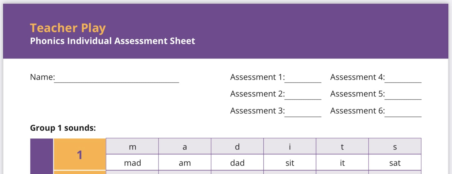The width and height of the screenshot is (452, 174).
Task: Select the letter 'm' sound cell
Action: pyautogui.click(x=132, y=146)
